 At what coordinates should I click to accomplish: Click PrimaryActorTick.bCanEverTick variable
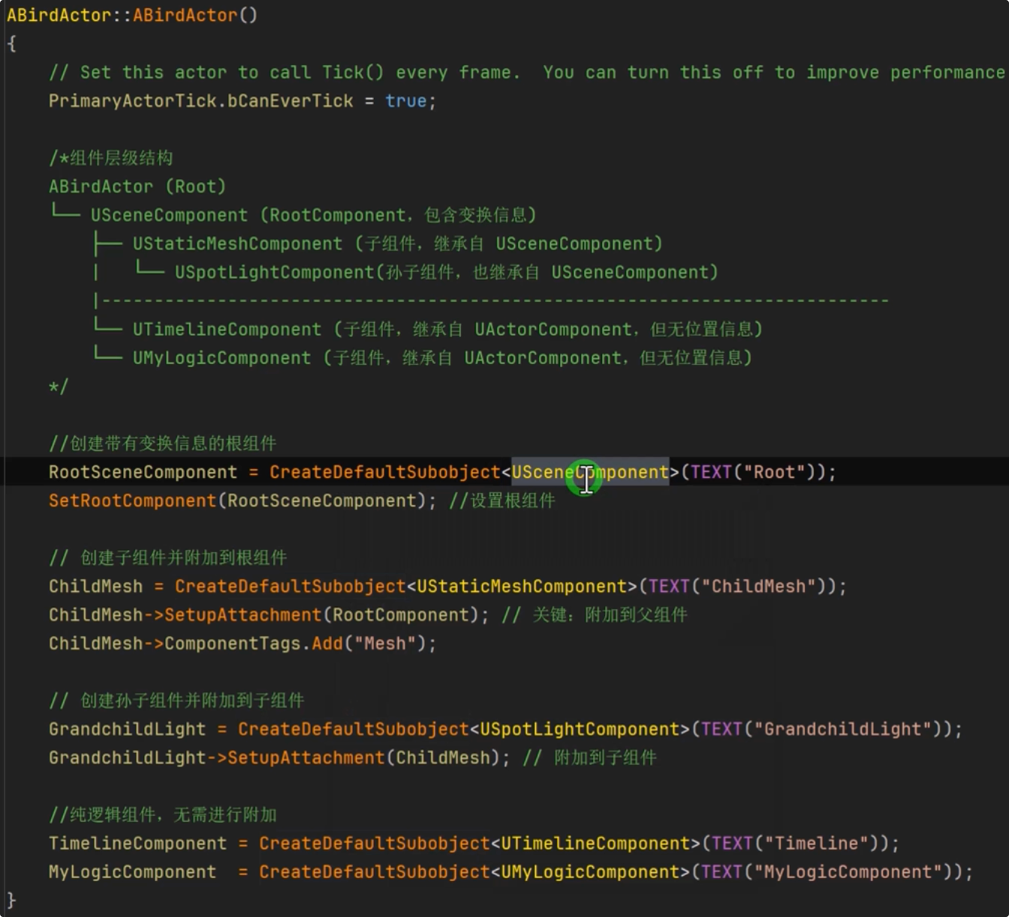199,101
